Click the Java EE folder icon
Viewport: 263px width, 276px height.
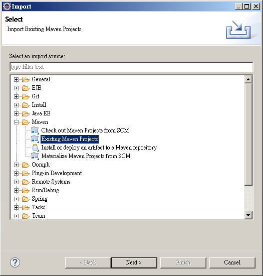(x=26, y=114)
